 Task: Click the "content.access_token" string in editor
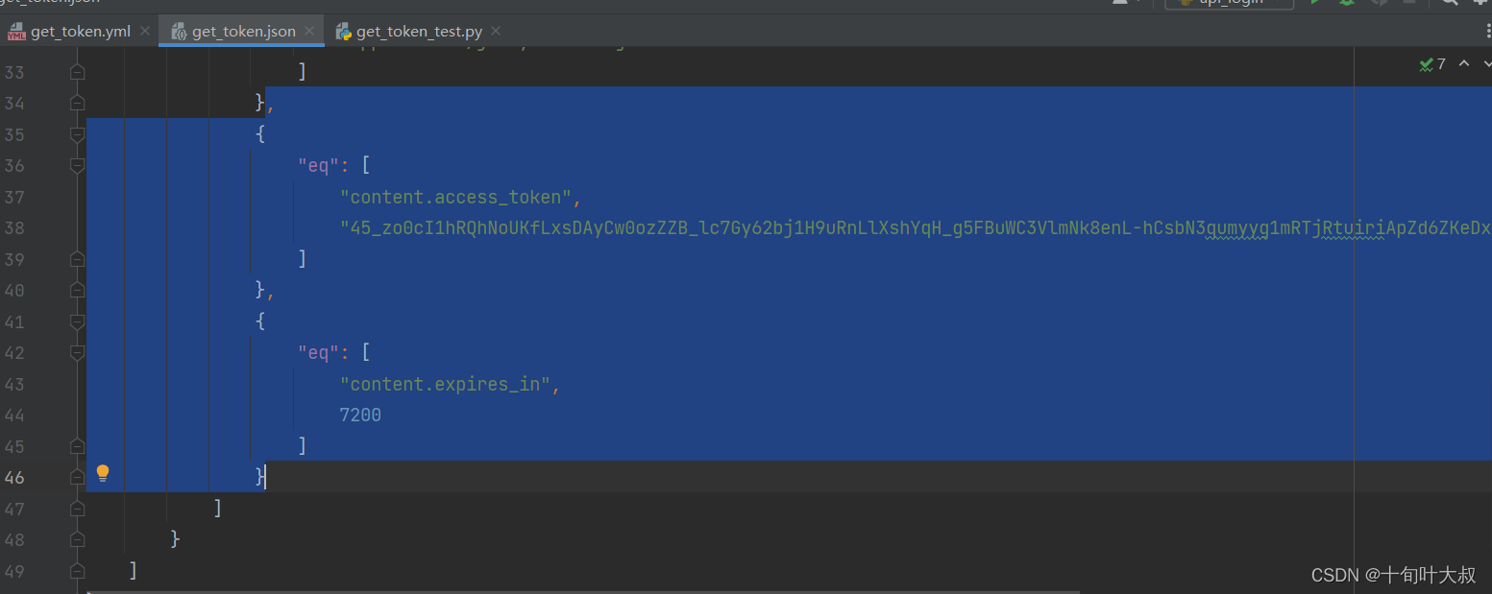point(456,198)
